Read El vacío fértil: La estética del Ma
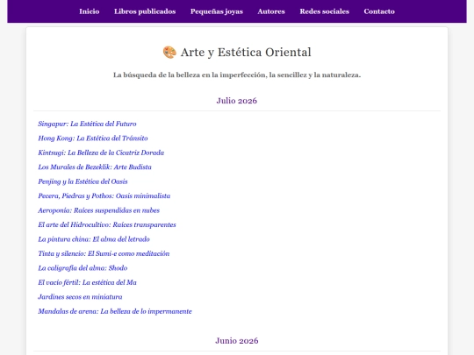This screenshot has height=355, width=474. coord(87,282)
